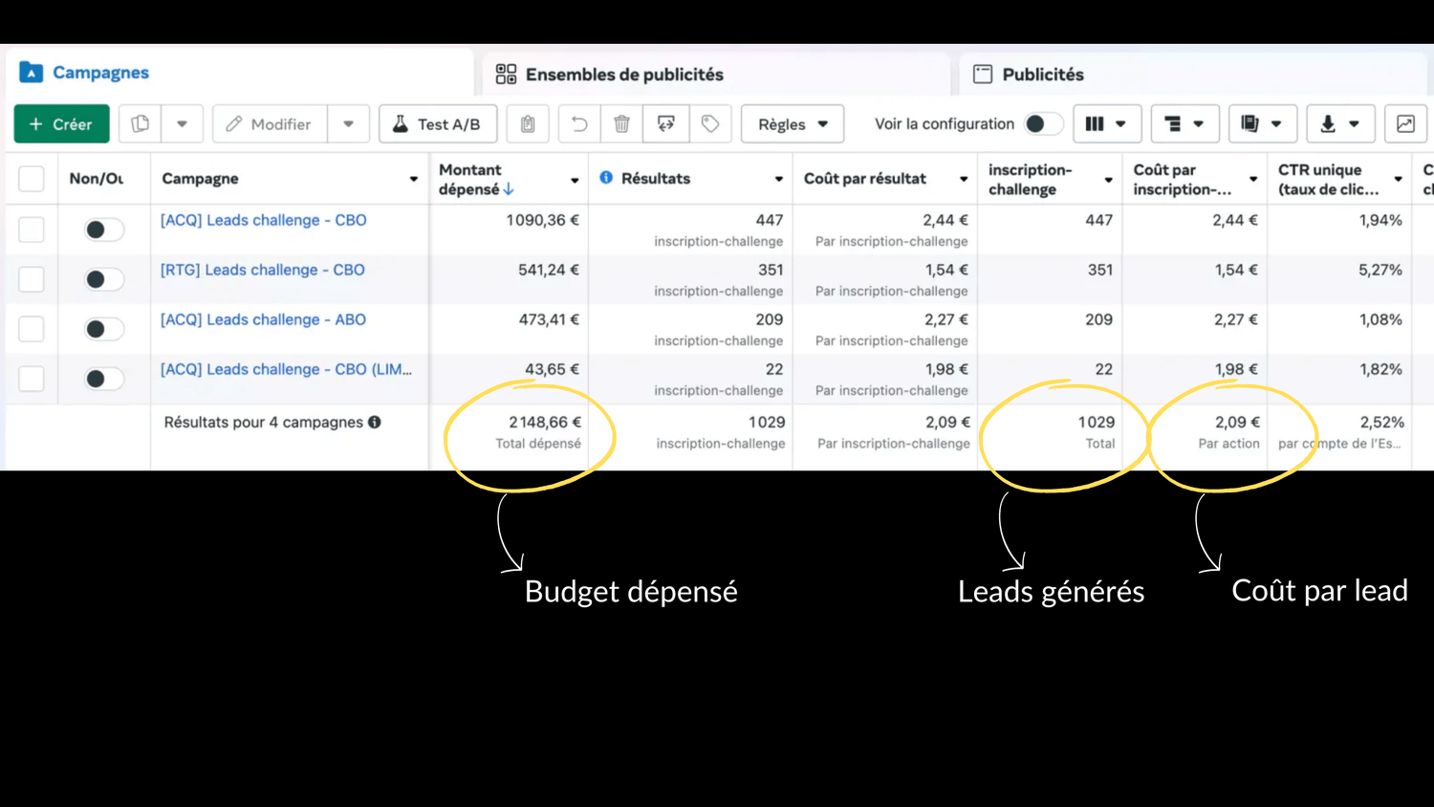
Task: Toggle the [ACQ] Leads challenge - ABO campaign switch
Action: pyautogui.click(x=103, y=329)
